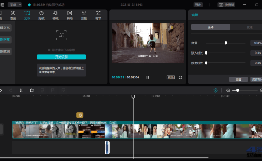Select the 文本 text tab
This screenshot has height=161, width=262.
point(27,15)
